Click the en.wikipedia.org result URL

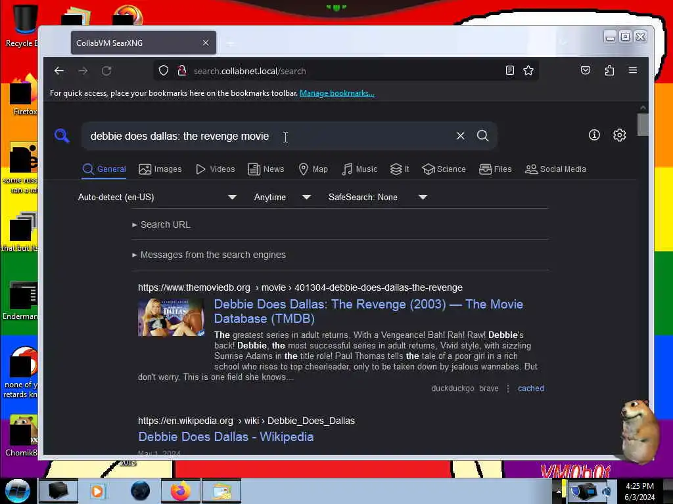(246, 421)
